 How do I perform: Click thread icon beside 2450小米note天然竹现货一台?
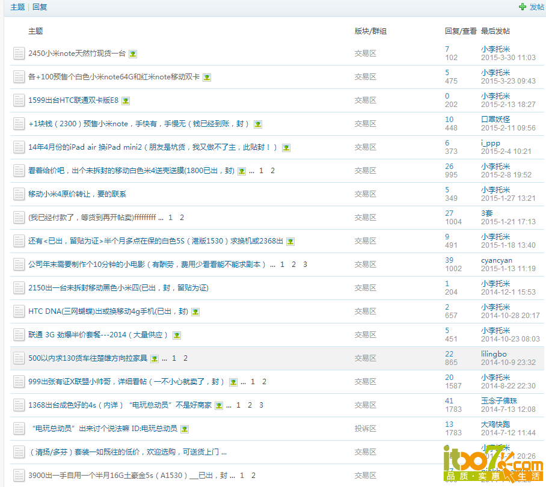(19, 54)
